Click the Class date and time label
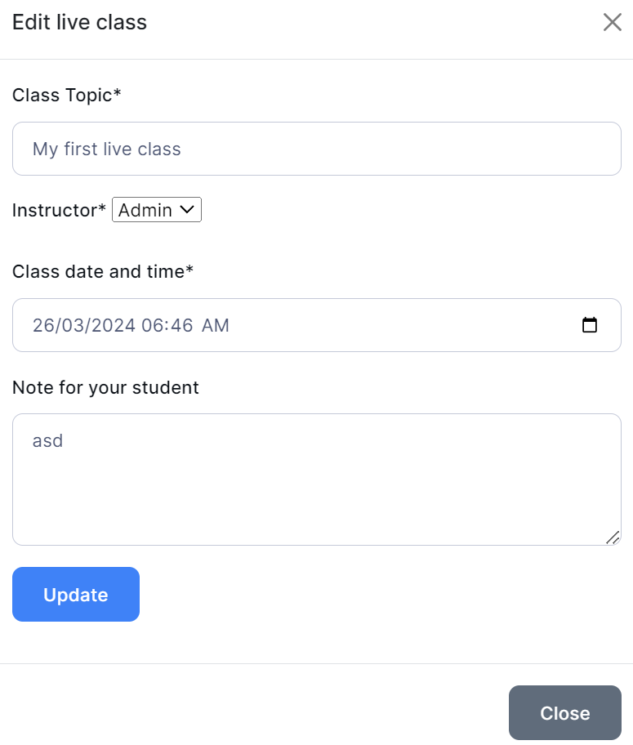Viewport: 633px width, 745px height. coord(102,271)
